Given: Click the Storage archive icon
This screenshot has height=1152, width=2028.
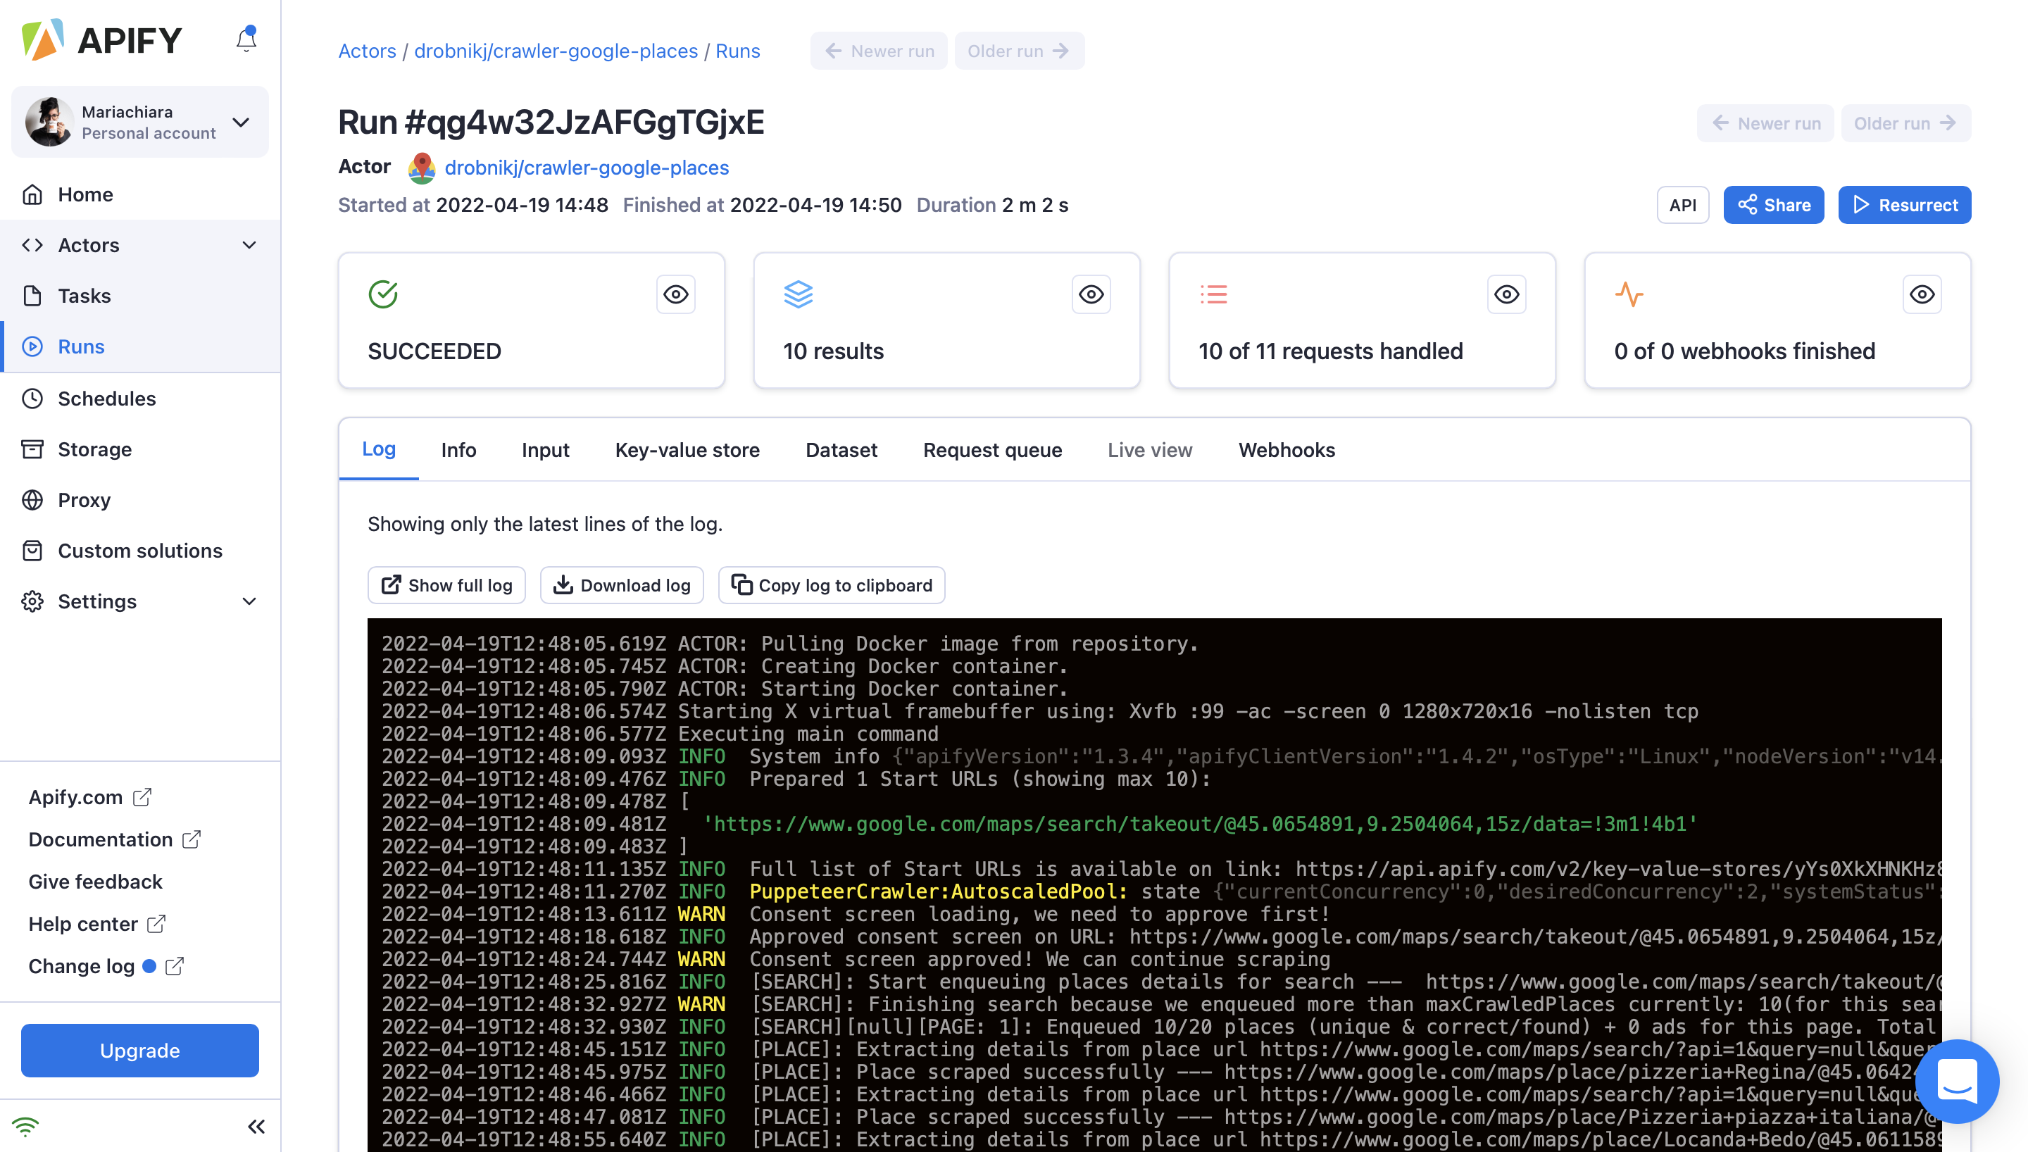Looking at the screenshot, I should (32, 449).
